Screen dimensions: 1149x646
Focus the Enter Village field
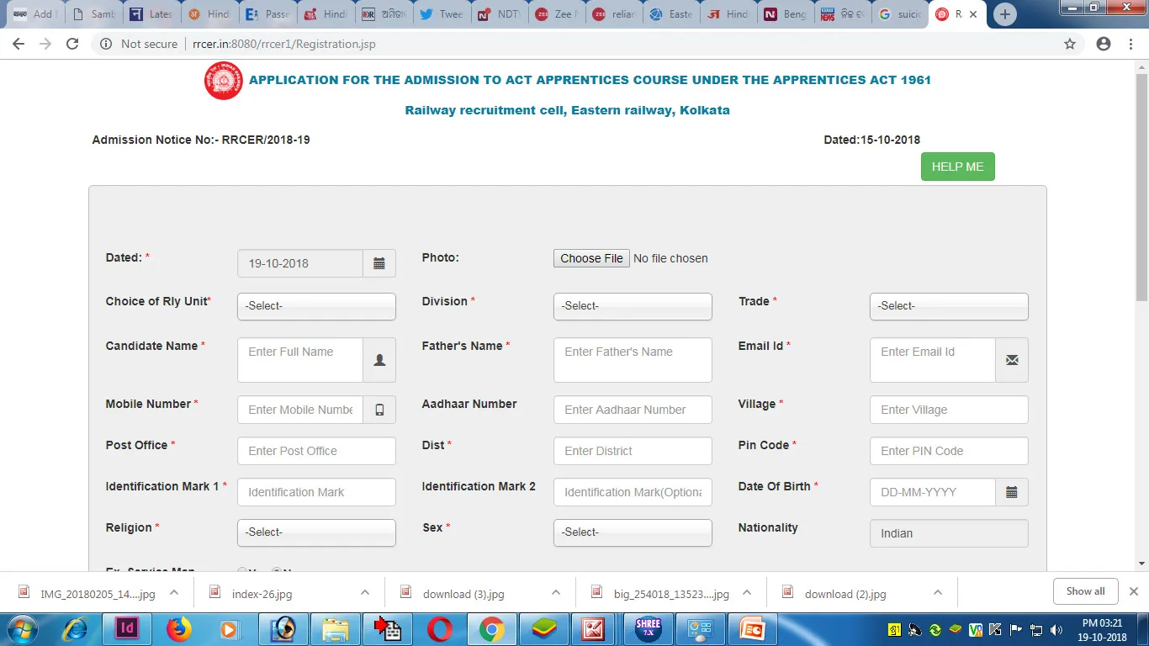949,410
